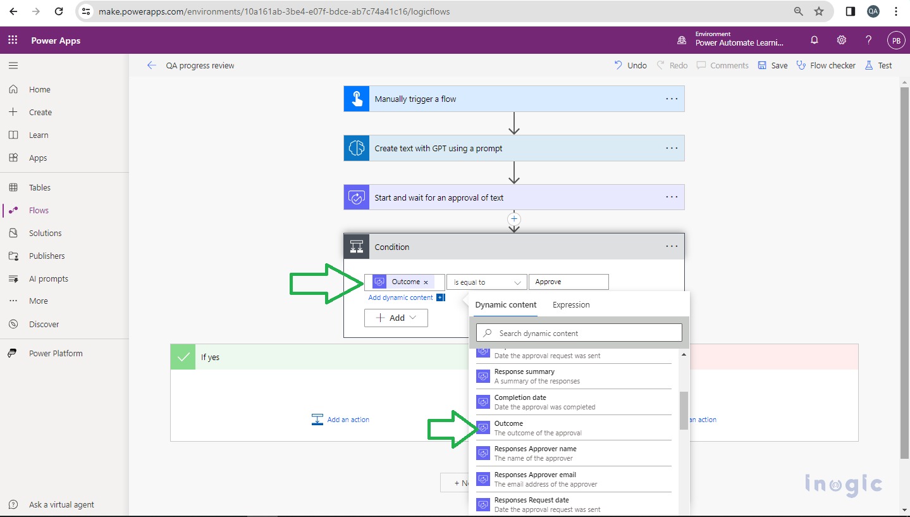Open menu for Create text with GPT step
Image resolution: width=910 pixels, height=517 pixels.
tap(672, 148)
